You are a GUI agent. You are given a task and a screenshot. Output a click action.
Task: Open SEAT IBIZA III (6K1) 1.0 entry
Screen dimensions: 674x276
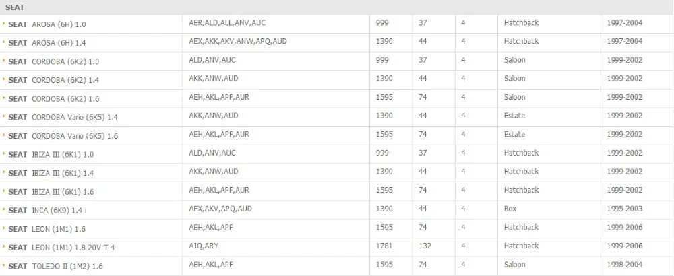tap(51, 155)
